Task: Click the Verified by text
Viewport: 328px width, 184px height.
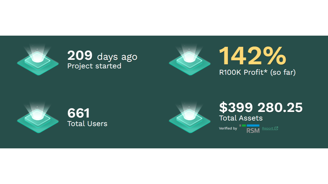Action: [228, 128]
